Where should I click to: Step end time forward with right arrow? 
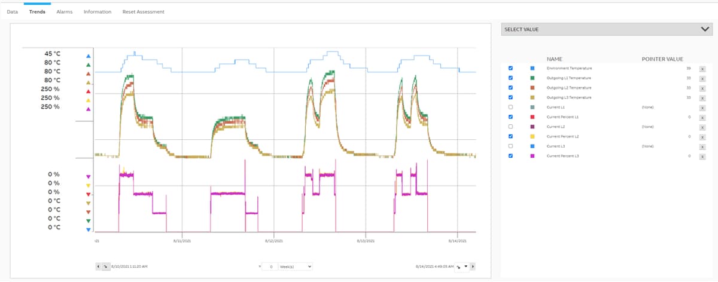coord(473,266)
